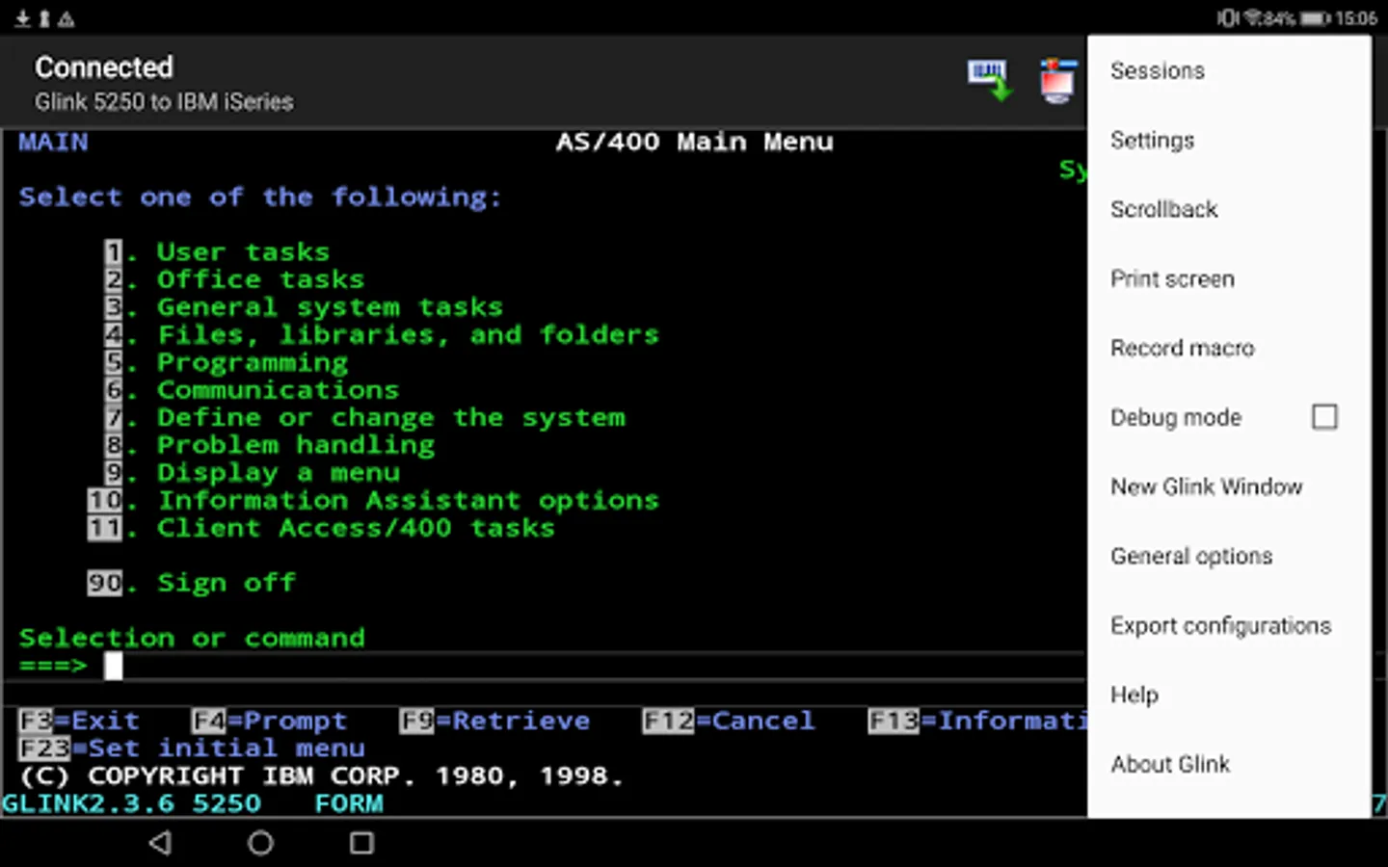The height and width of the screenshot is (867, 1388).
Task: Tap the battery indicator in status bar
Action: point(1315,18)
